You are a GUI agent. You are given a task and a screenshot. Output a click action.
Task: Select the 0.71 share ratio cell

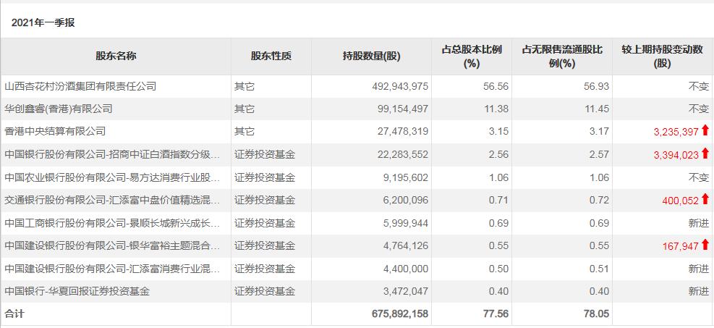coord(498,200)
